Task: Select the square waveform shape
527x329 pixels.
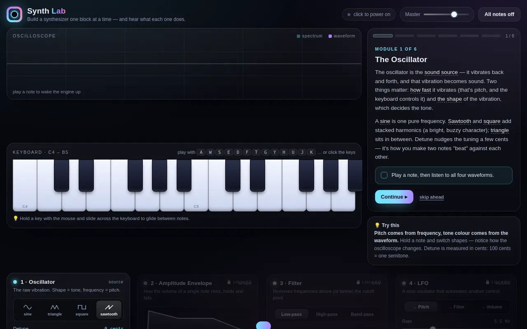Action: [82, 310]
